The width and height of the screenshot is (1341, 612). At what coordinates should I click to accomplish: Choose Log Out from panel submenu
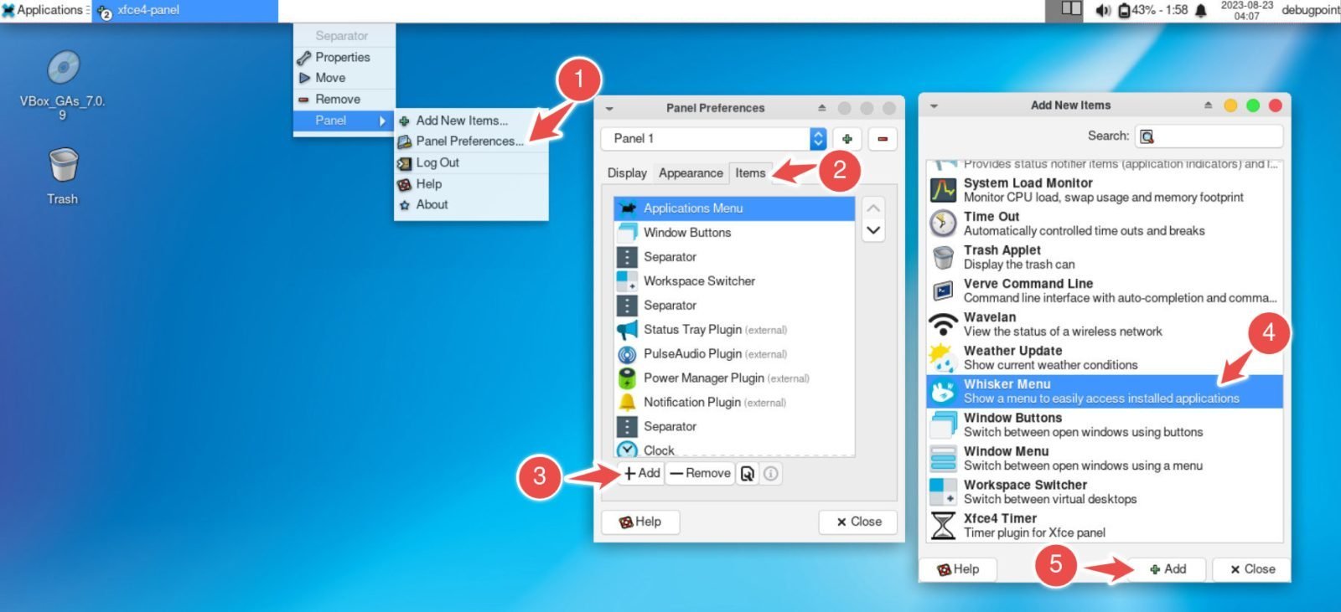471,162
